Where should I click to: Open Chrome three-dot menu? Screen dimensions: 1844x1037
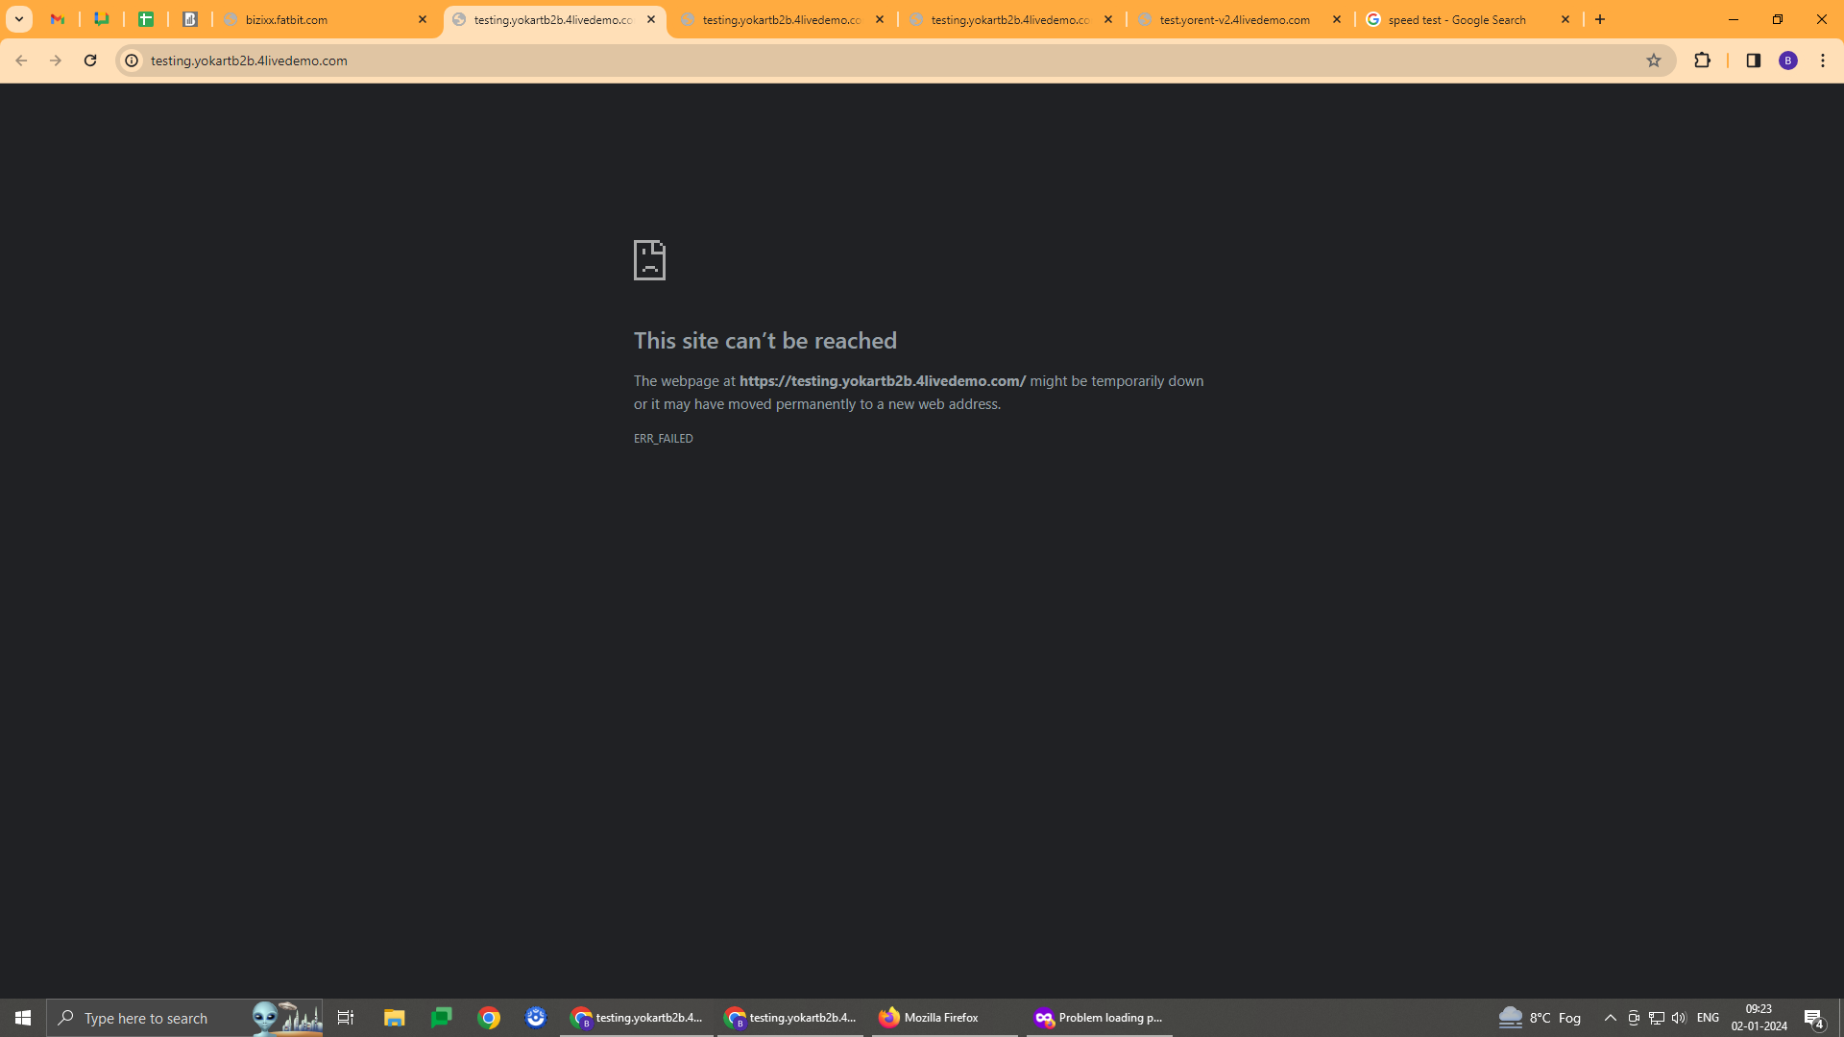(1823, 60)
